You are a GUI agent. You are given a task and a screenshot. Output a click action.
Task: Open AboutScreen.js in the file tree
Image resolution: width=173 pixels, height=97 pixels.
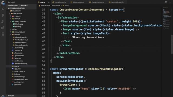point(21,37)
